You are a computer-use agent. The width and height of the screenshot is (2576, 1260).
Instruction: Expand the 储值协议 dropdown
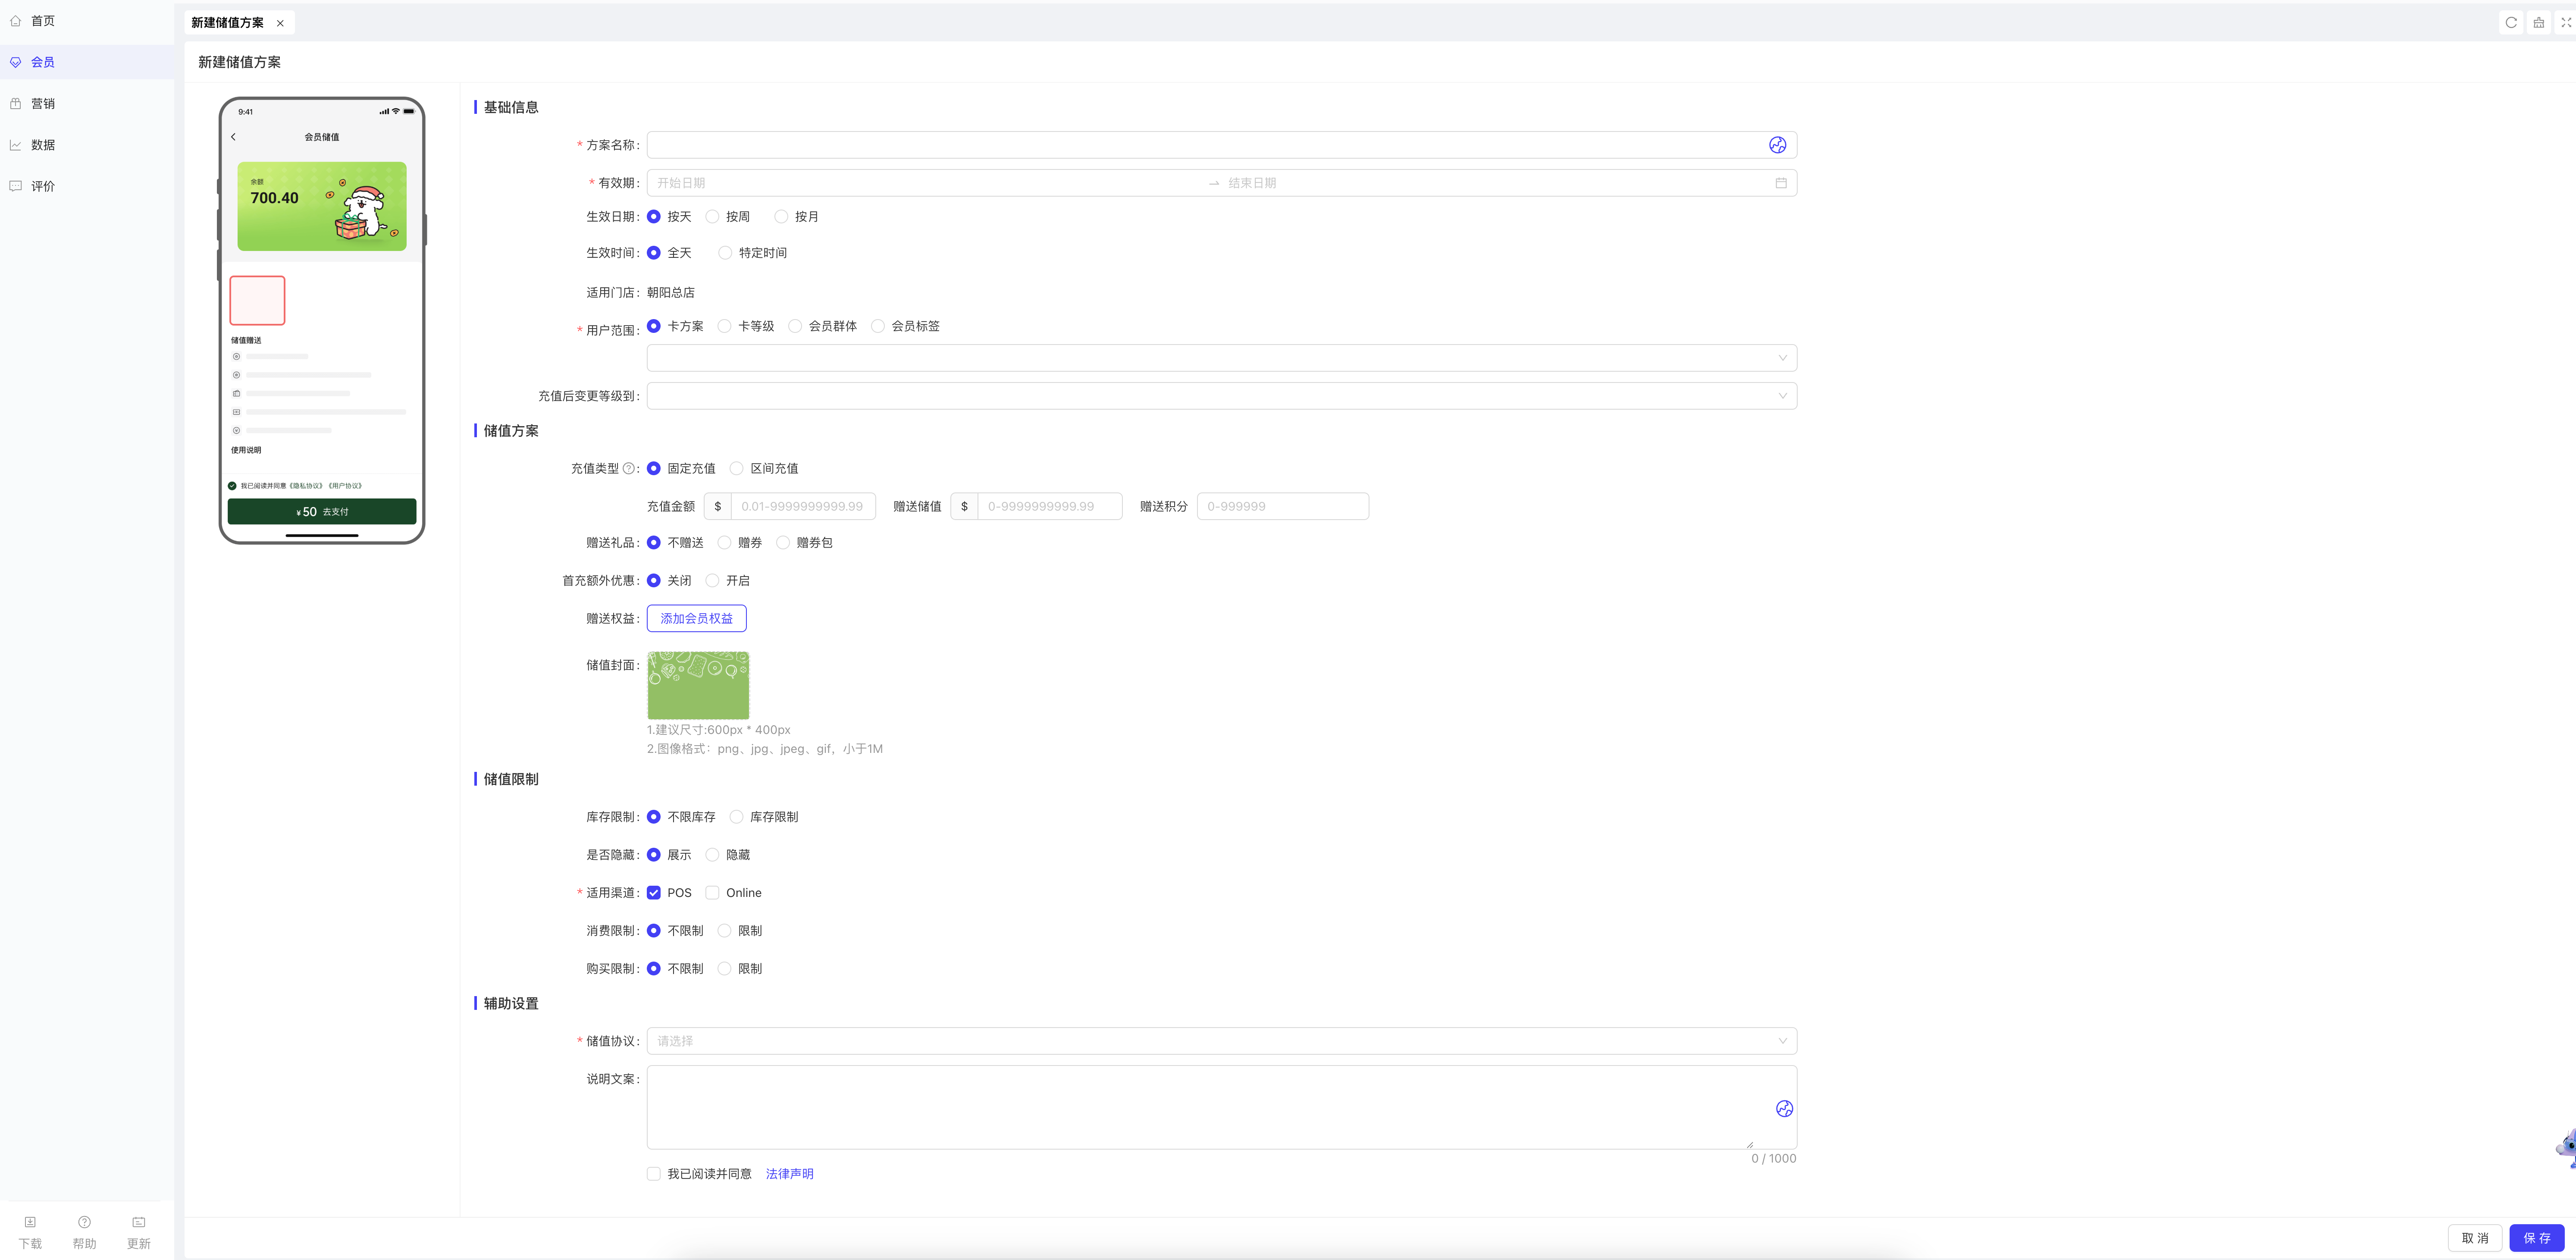1220,1041
